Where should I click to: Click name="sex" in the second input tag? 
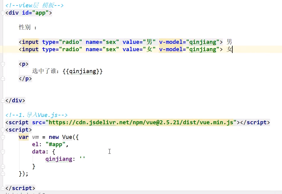click(x=102, y=49)
